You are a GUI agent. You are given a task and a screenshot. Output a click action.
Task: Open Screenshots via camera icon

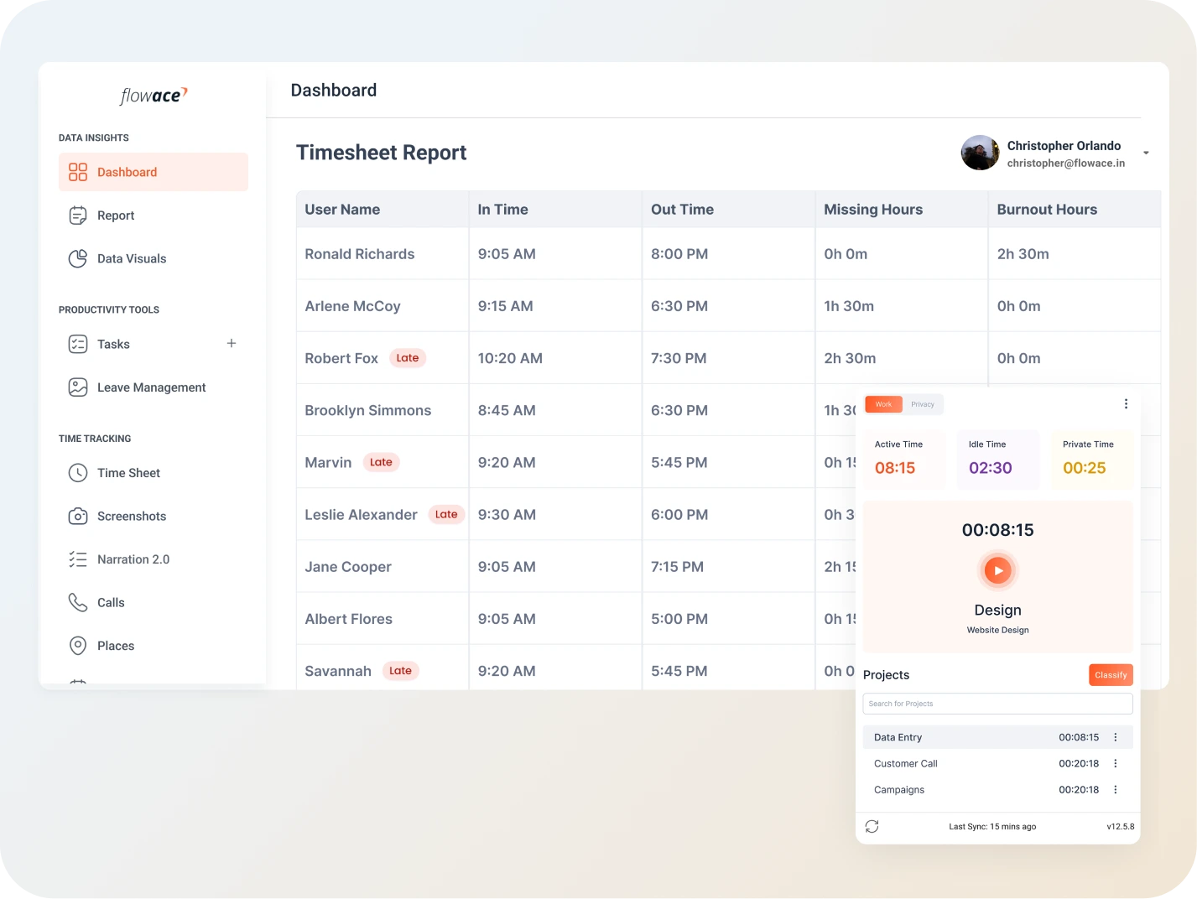[x=78, y=517]
